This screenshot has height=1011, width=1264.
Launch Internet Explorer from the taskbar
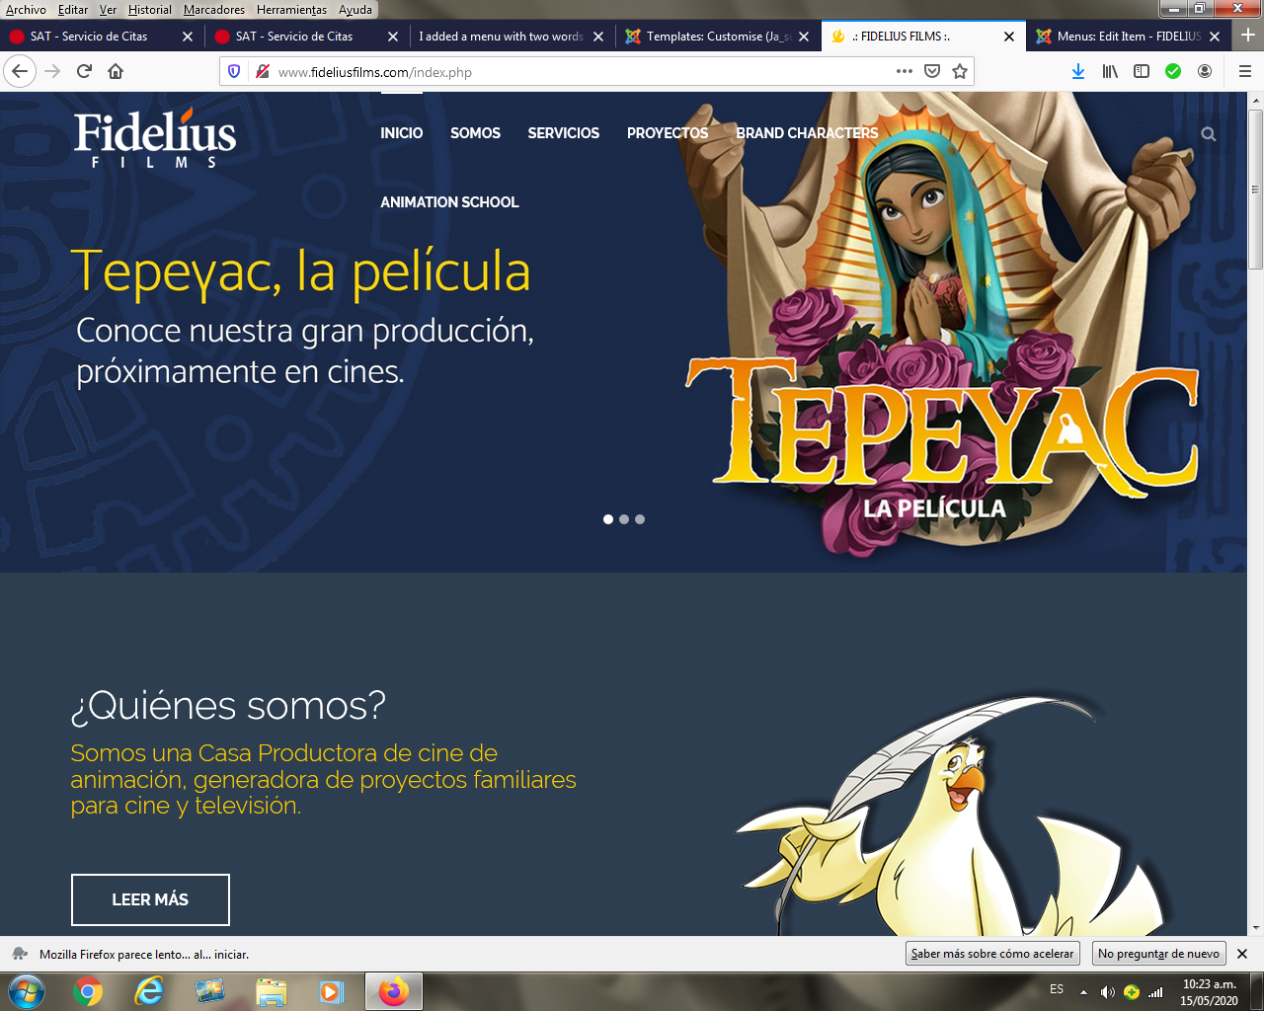[x=149, y=991]
